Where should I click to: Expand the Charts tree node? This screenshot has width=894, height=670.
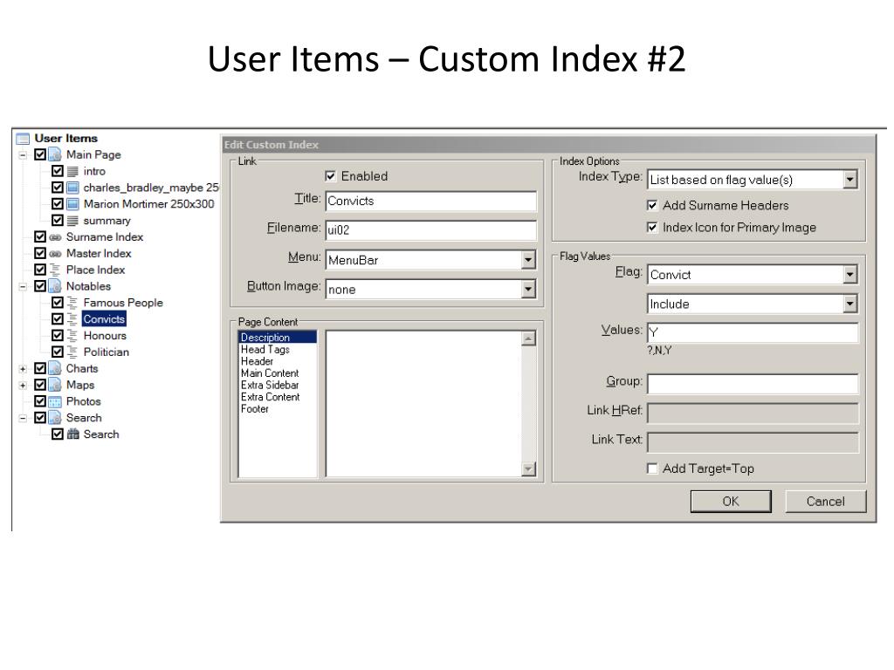pyautogui.click(x=23, y=369)
